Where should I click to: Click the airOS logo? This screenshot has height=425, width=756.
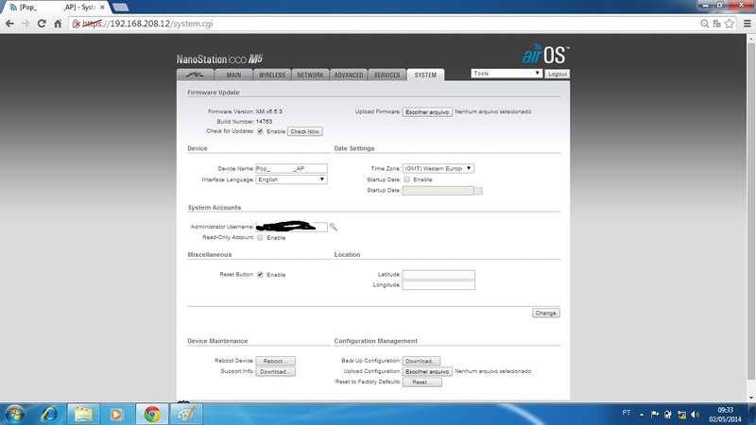pyautogui.click(x=546, y=54)
